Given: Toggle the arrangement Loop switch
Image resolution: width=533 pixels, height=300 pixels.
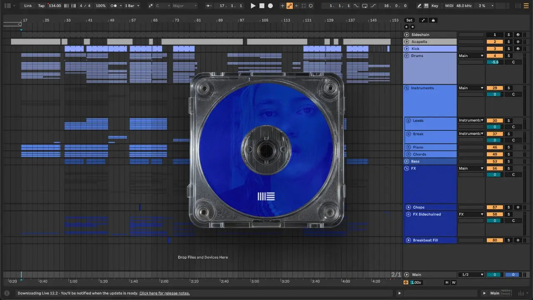Looking at the screenshot, I should pyautogui.click(x=365, y=6).
